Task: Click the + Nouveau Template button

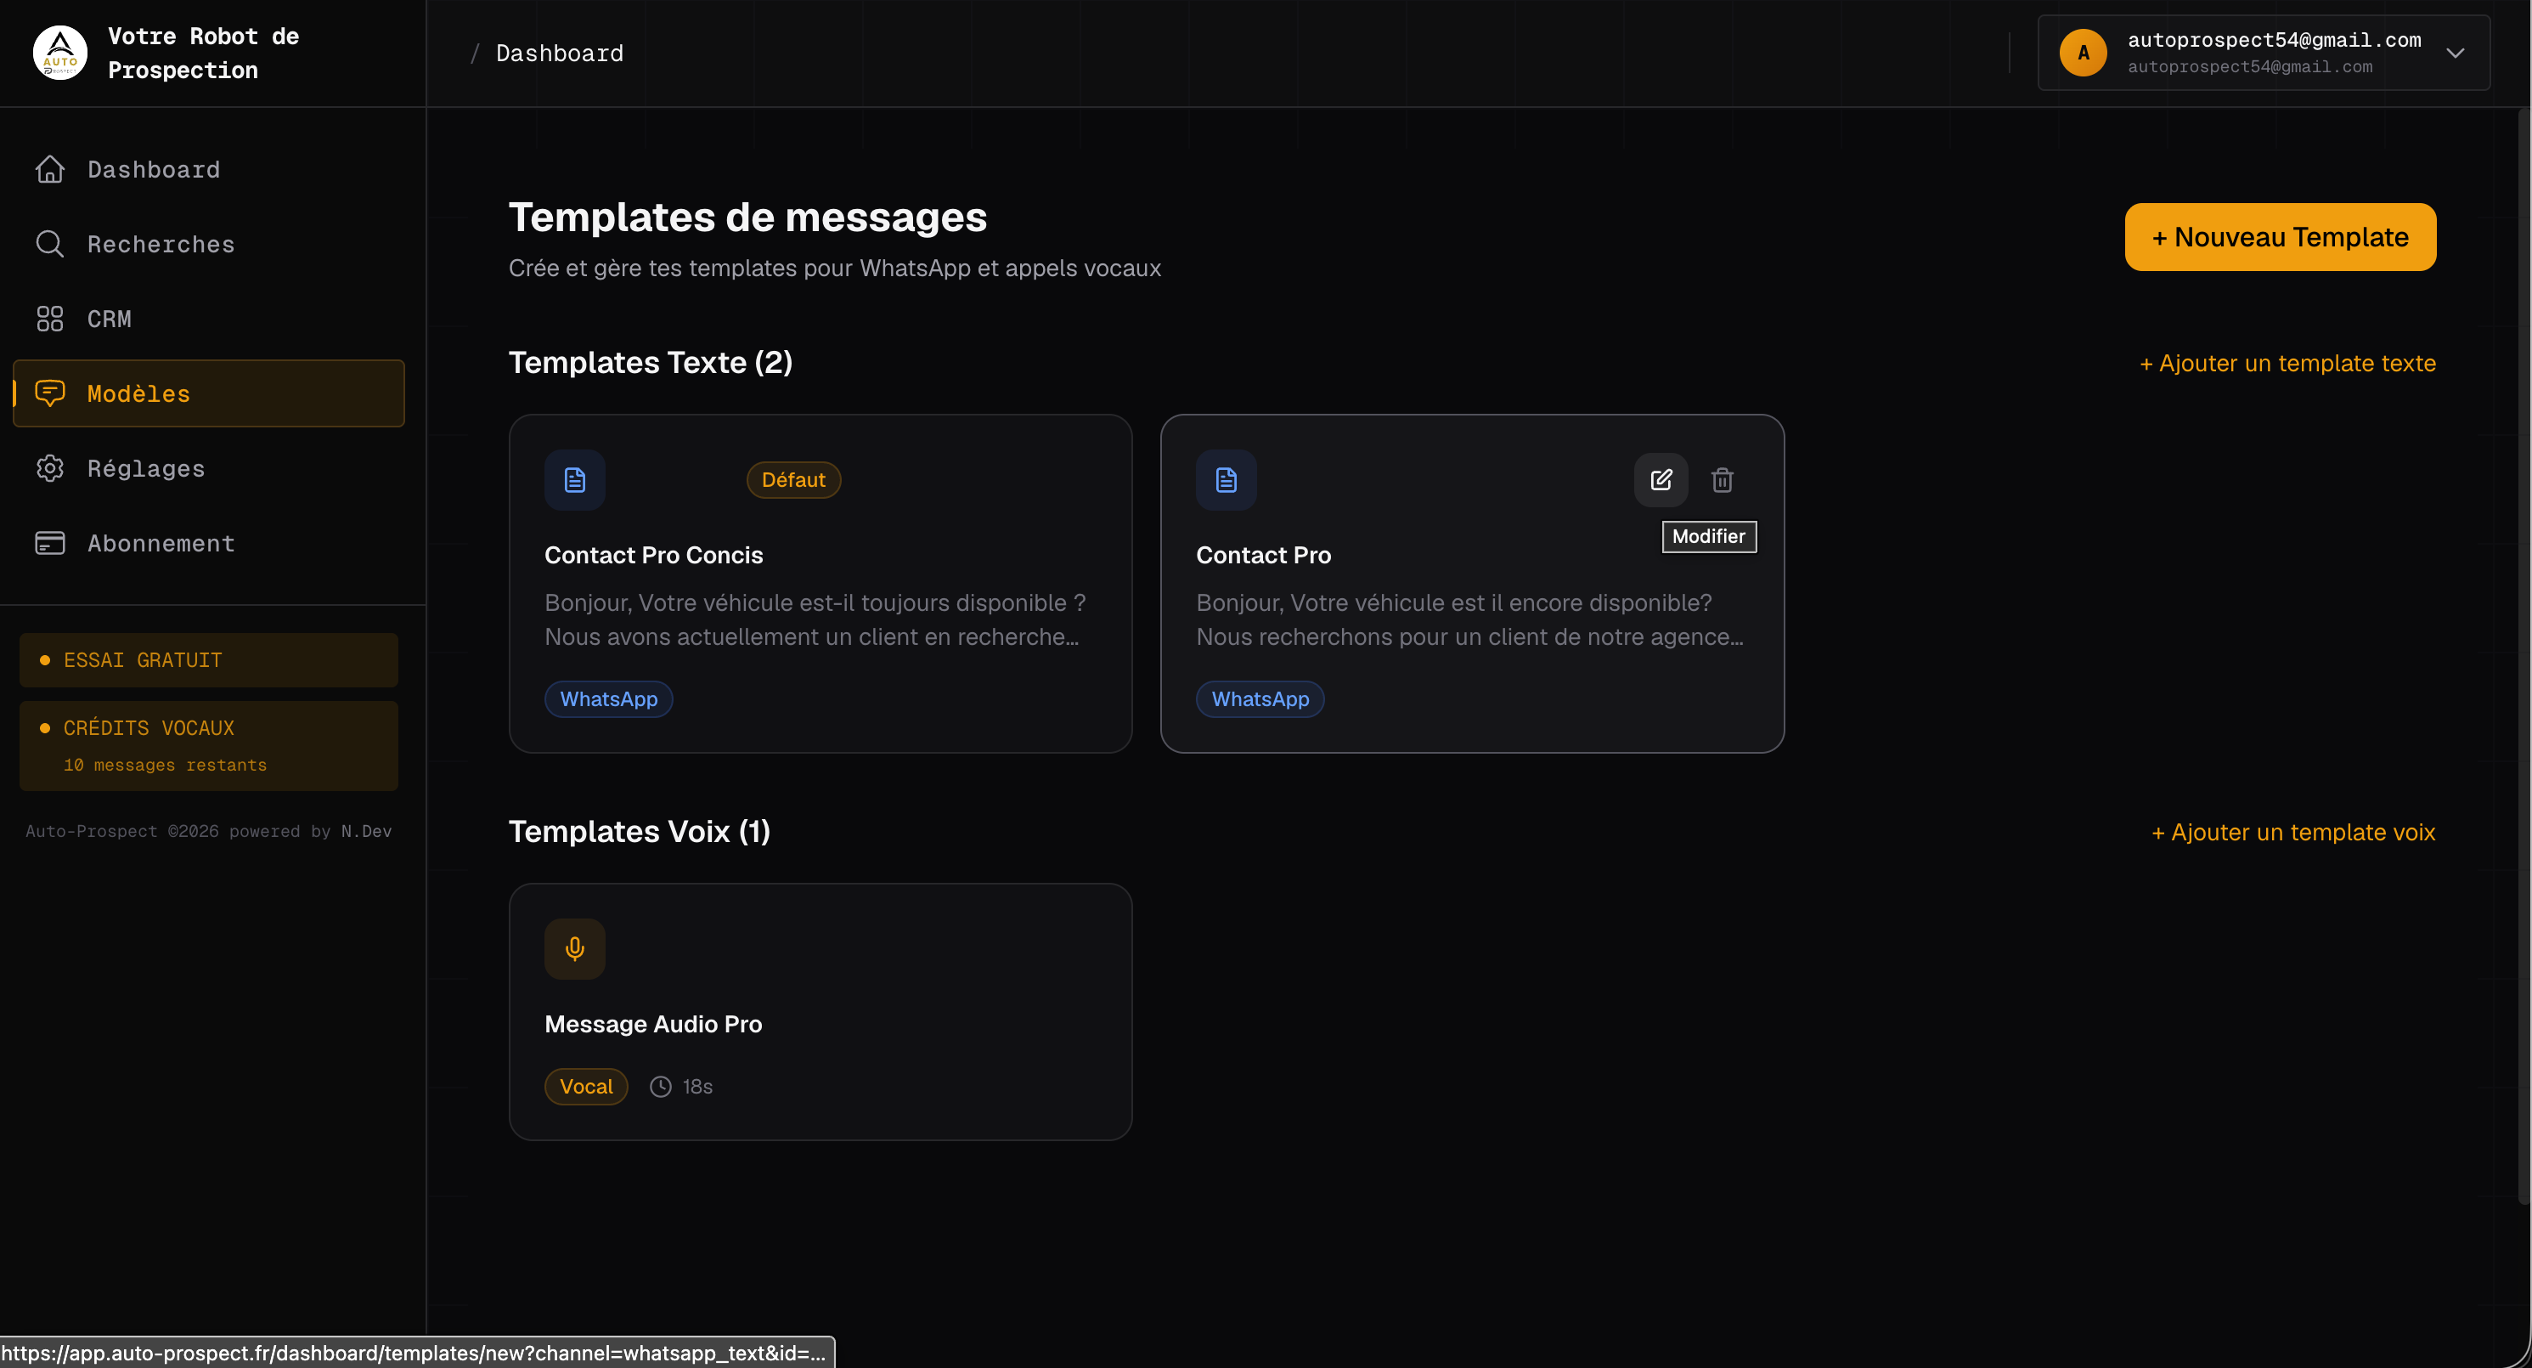Action: 2281,237
